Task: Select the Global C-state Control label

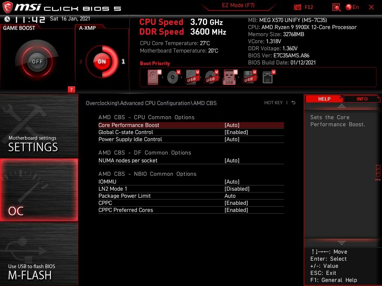Action: [126, 132]
